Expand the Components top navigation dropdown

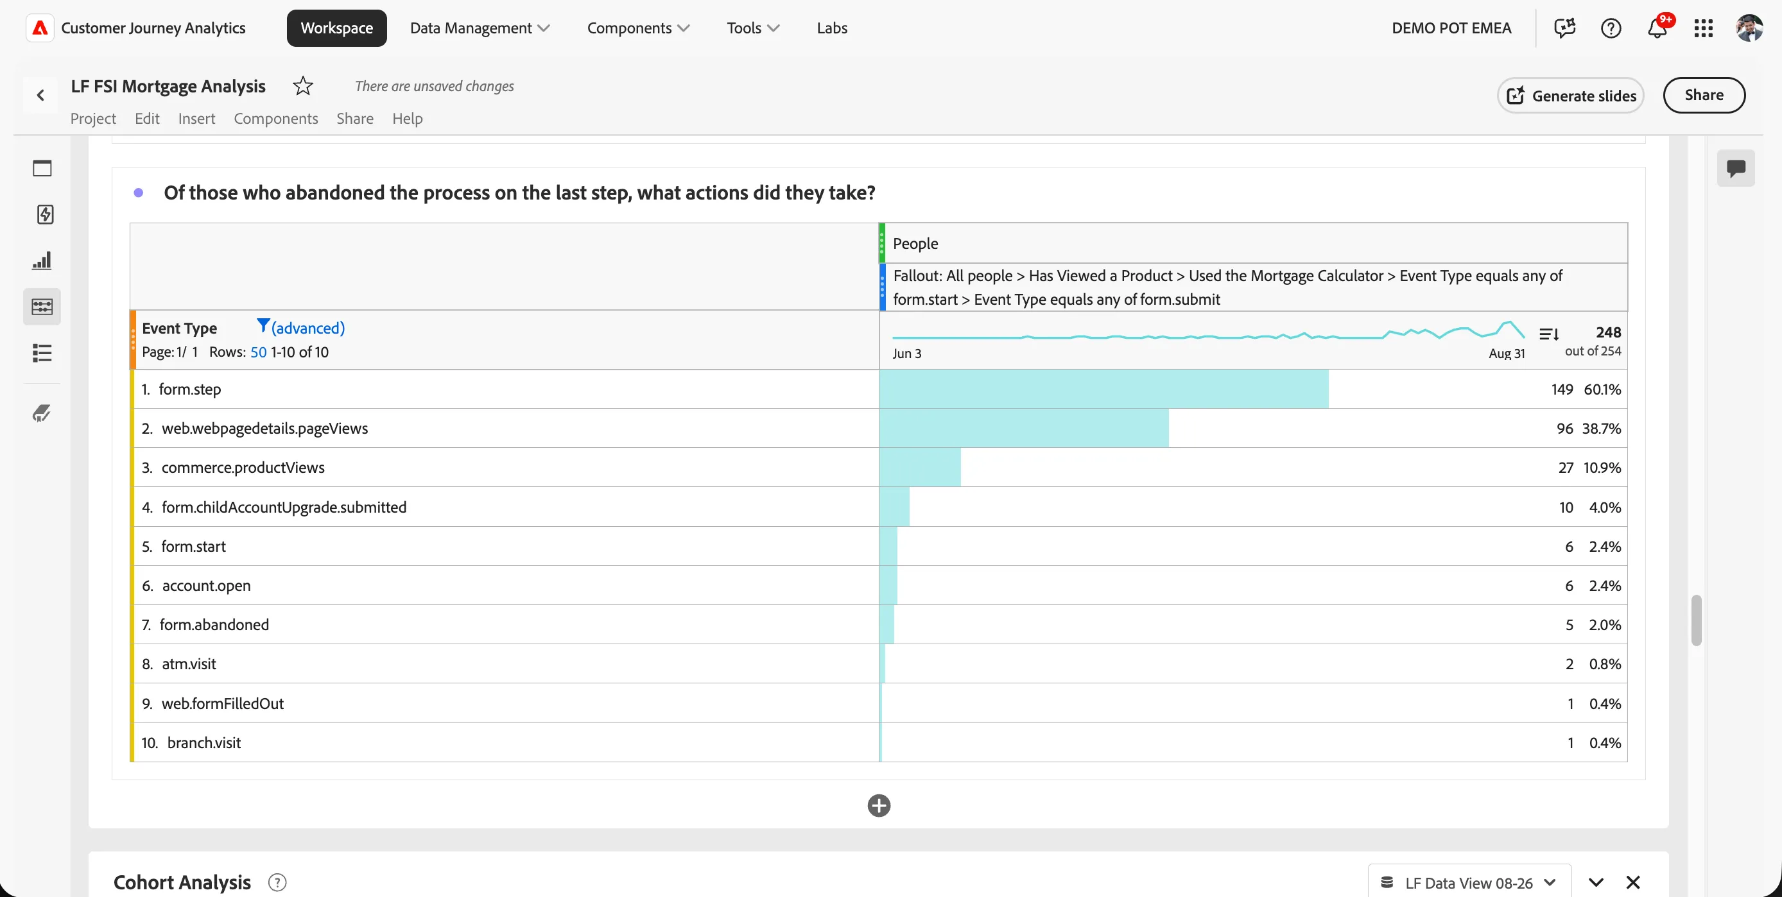pyautogui.click(x=638, y=28)
